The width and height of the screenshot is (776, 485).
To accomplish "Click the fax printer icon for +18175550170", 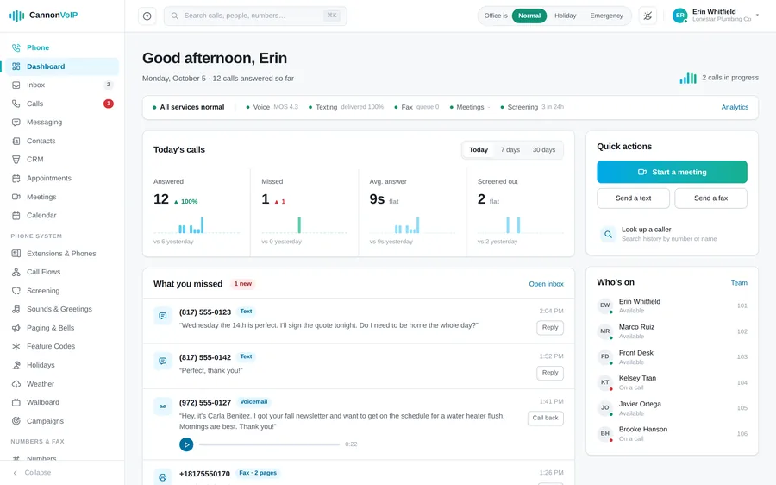I will pos(163,477).
